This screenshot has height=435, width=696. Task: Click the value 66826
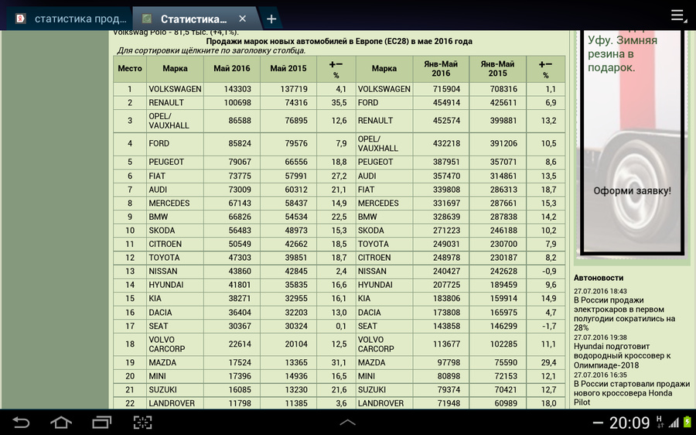coord(240,217)
